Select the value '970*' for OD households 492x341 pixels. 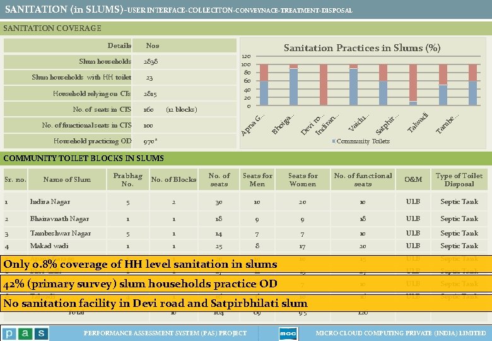click(x=150, y=141)
